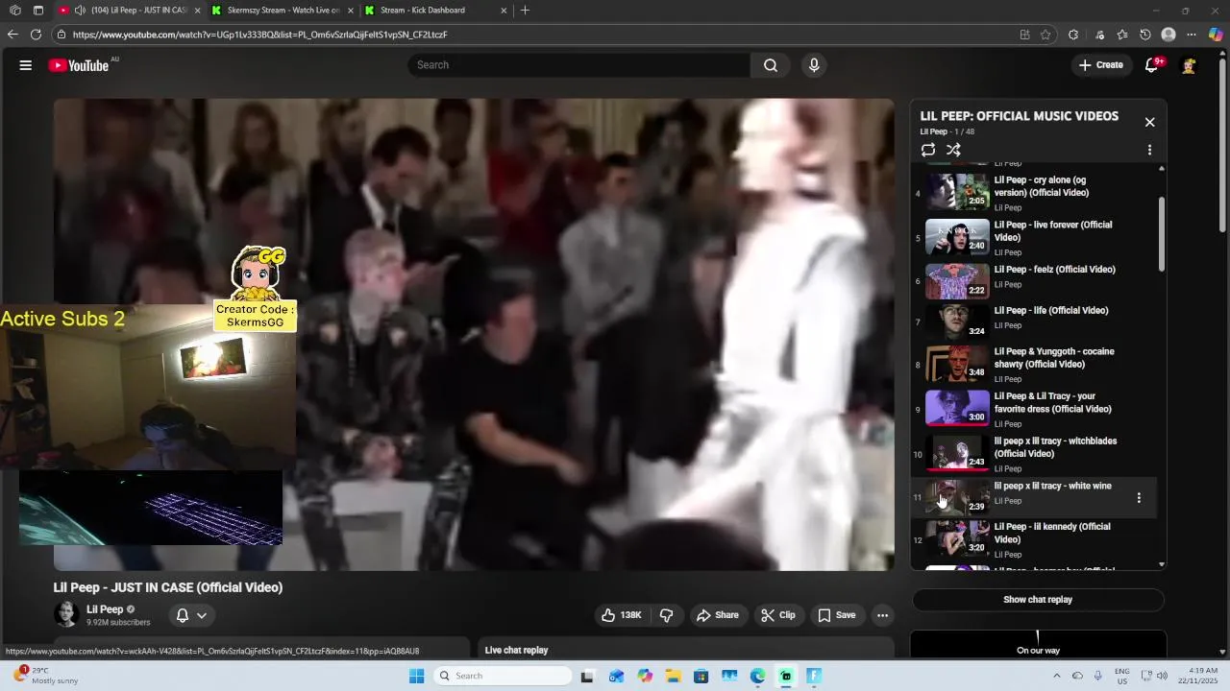Screen dimensions: 1230x691
Task: Open Lil Peep channel name link
Action: [x=105, y=609]
